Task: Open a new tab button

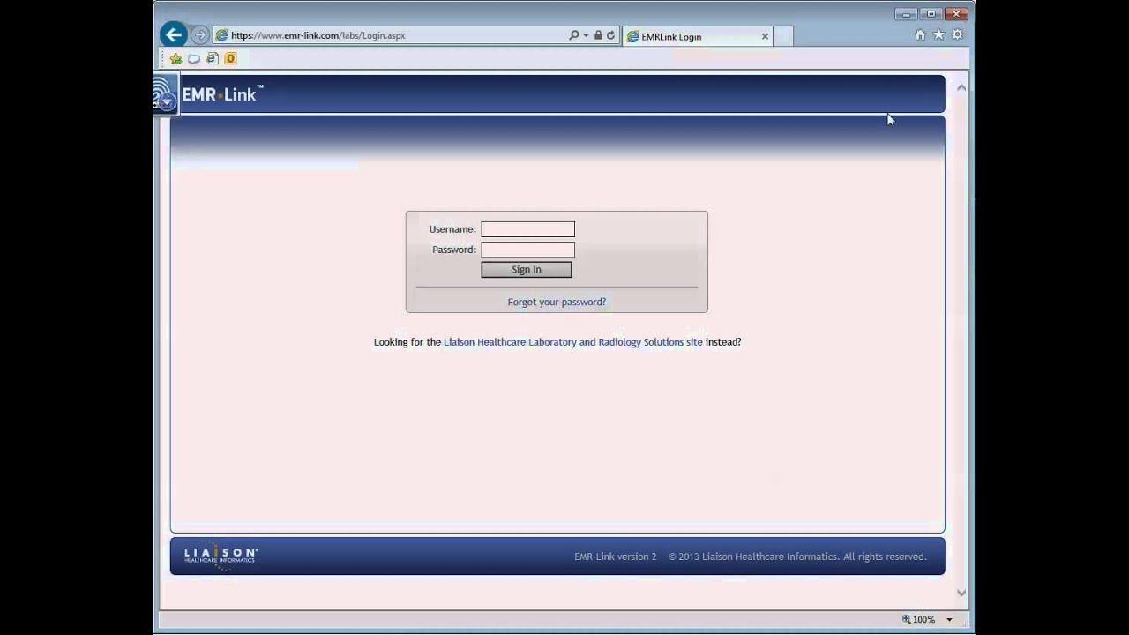Action: pyautogui.click(x=783, y=36)
